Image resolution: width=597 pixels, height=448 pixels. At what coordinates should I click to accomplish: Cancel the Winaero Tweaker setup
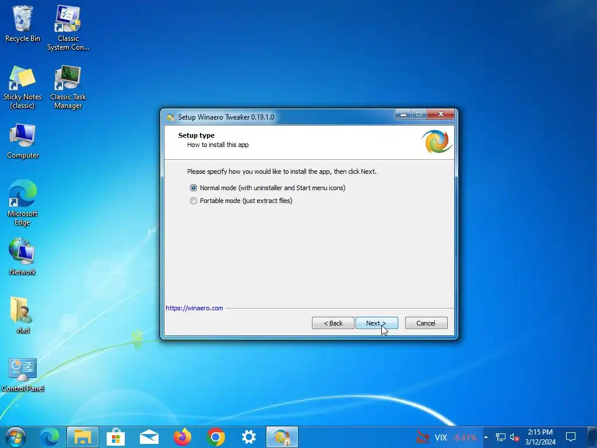pos(426,323)
